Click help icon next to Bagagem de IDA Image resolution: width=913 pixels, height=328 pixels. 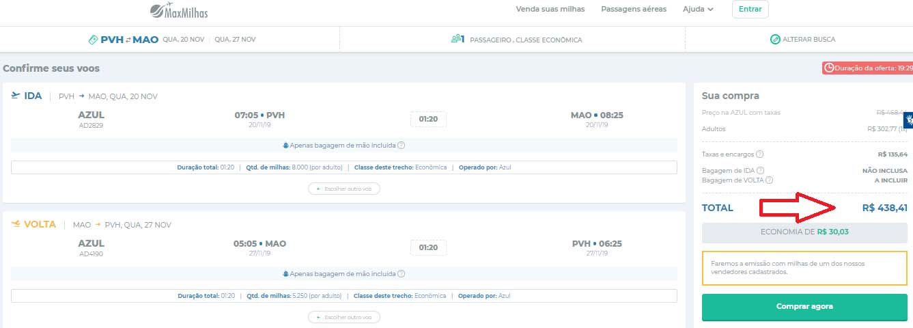[x=760, y=171]
